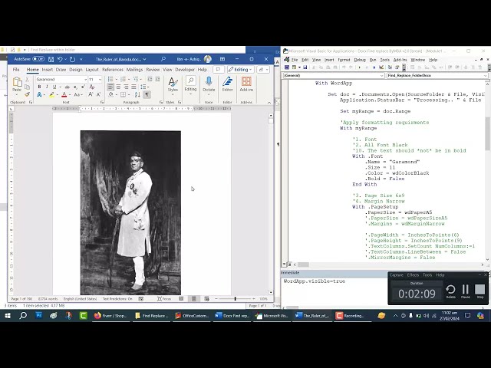Center-align the paragraph

pos(118,87)
